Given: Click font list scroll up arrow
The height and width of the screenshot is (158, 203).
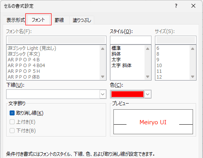Looking at the screenshot, I should [103, 49].
